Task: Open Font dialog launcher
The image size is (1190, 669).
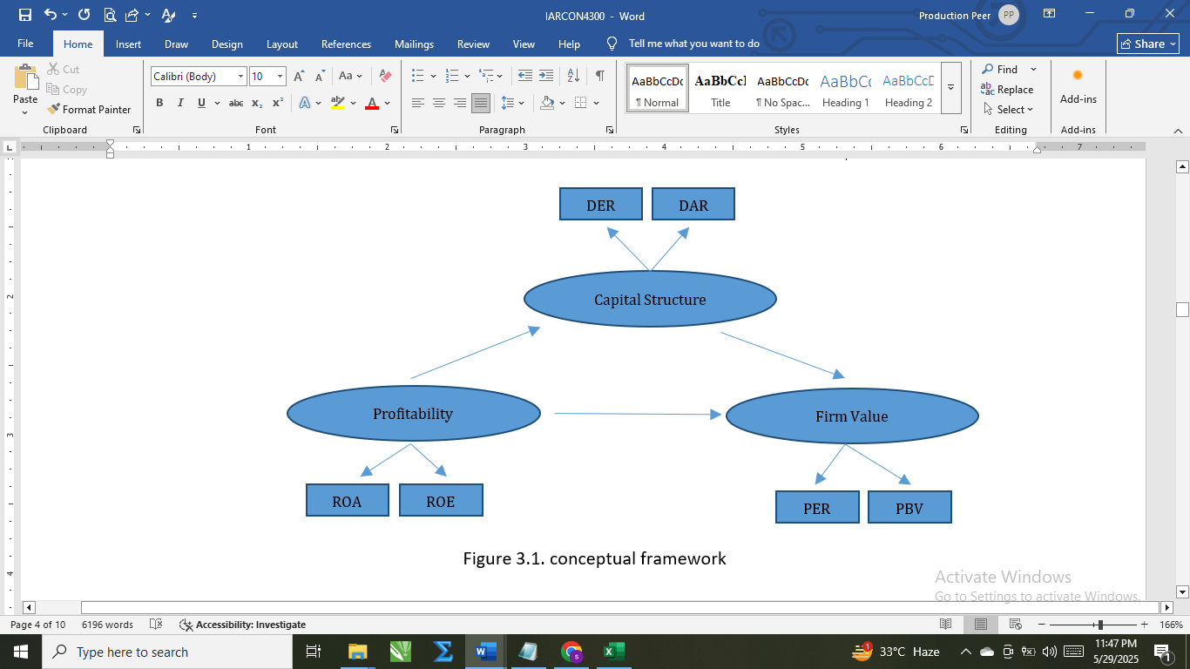Action: click(395, 130)
